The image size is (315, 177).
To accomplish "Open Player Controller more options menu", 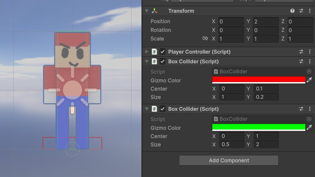I will pos(309,52).
